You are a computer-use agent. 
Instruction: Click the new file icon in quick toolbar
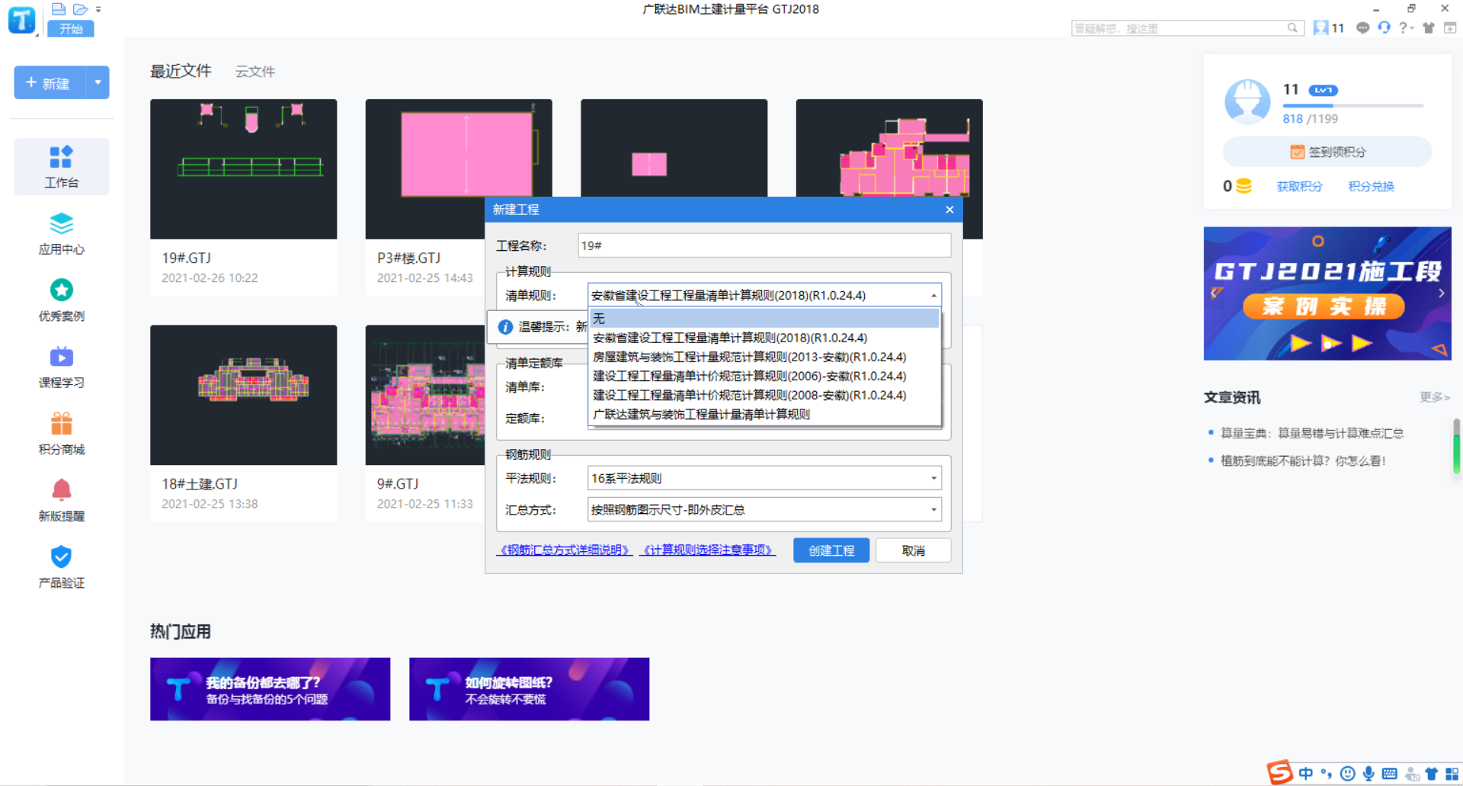[x=59, y=9]
